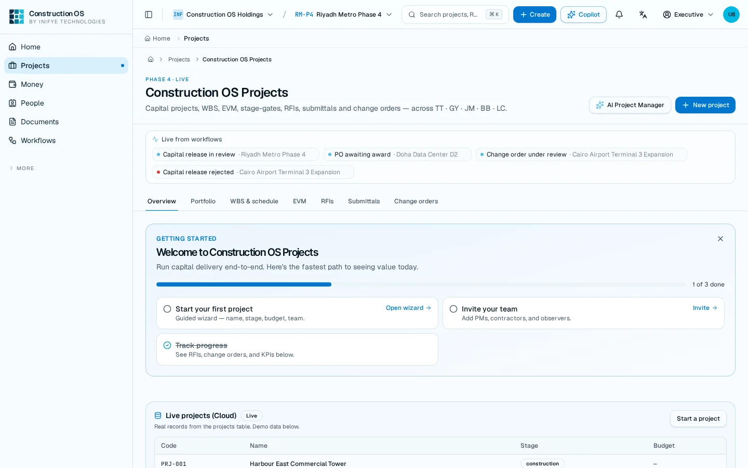Follow the Open wizard link
Image resolution: width=748 pixels, height=468 pixels.
coord(408,308)
